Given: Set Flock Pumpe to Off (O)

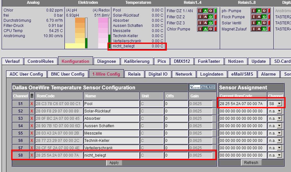Looking at the screenshot, I should [x=264, y=17].
